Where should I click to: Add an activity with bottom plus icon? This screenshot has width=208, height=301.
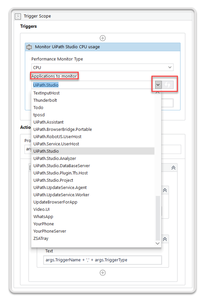pos(103,273)
